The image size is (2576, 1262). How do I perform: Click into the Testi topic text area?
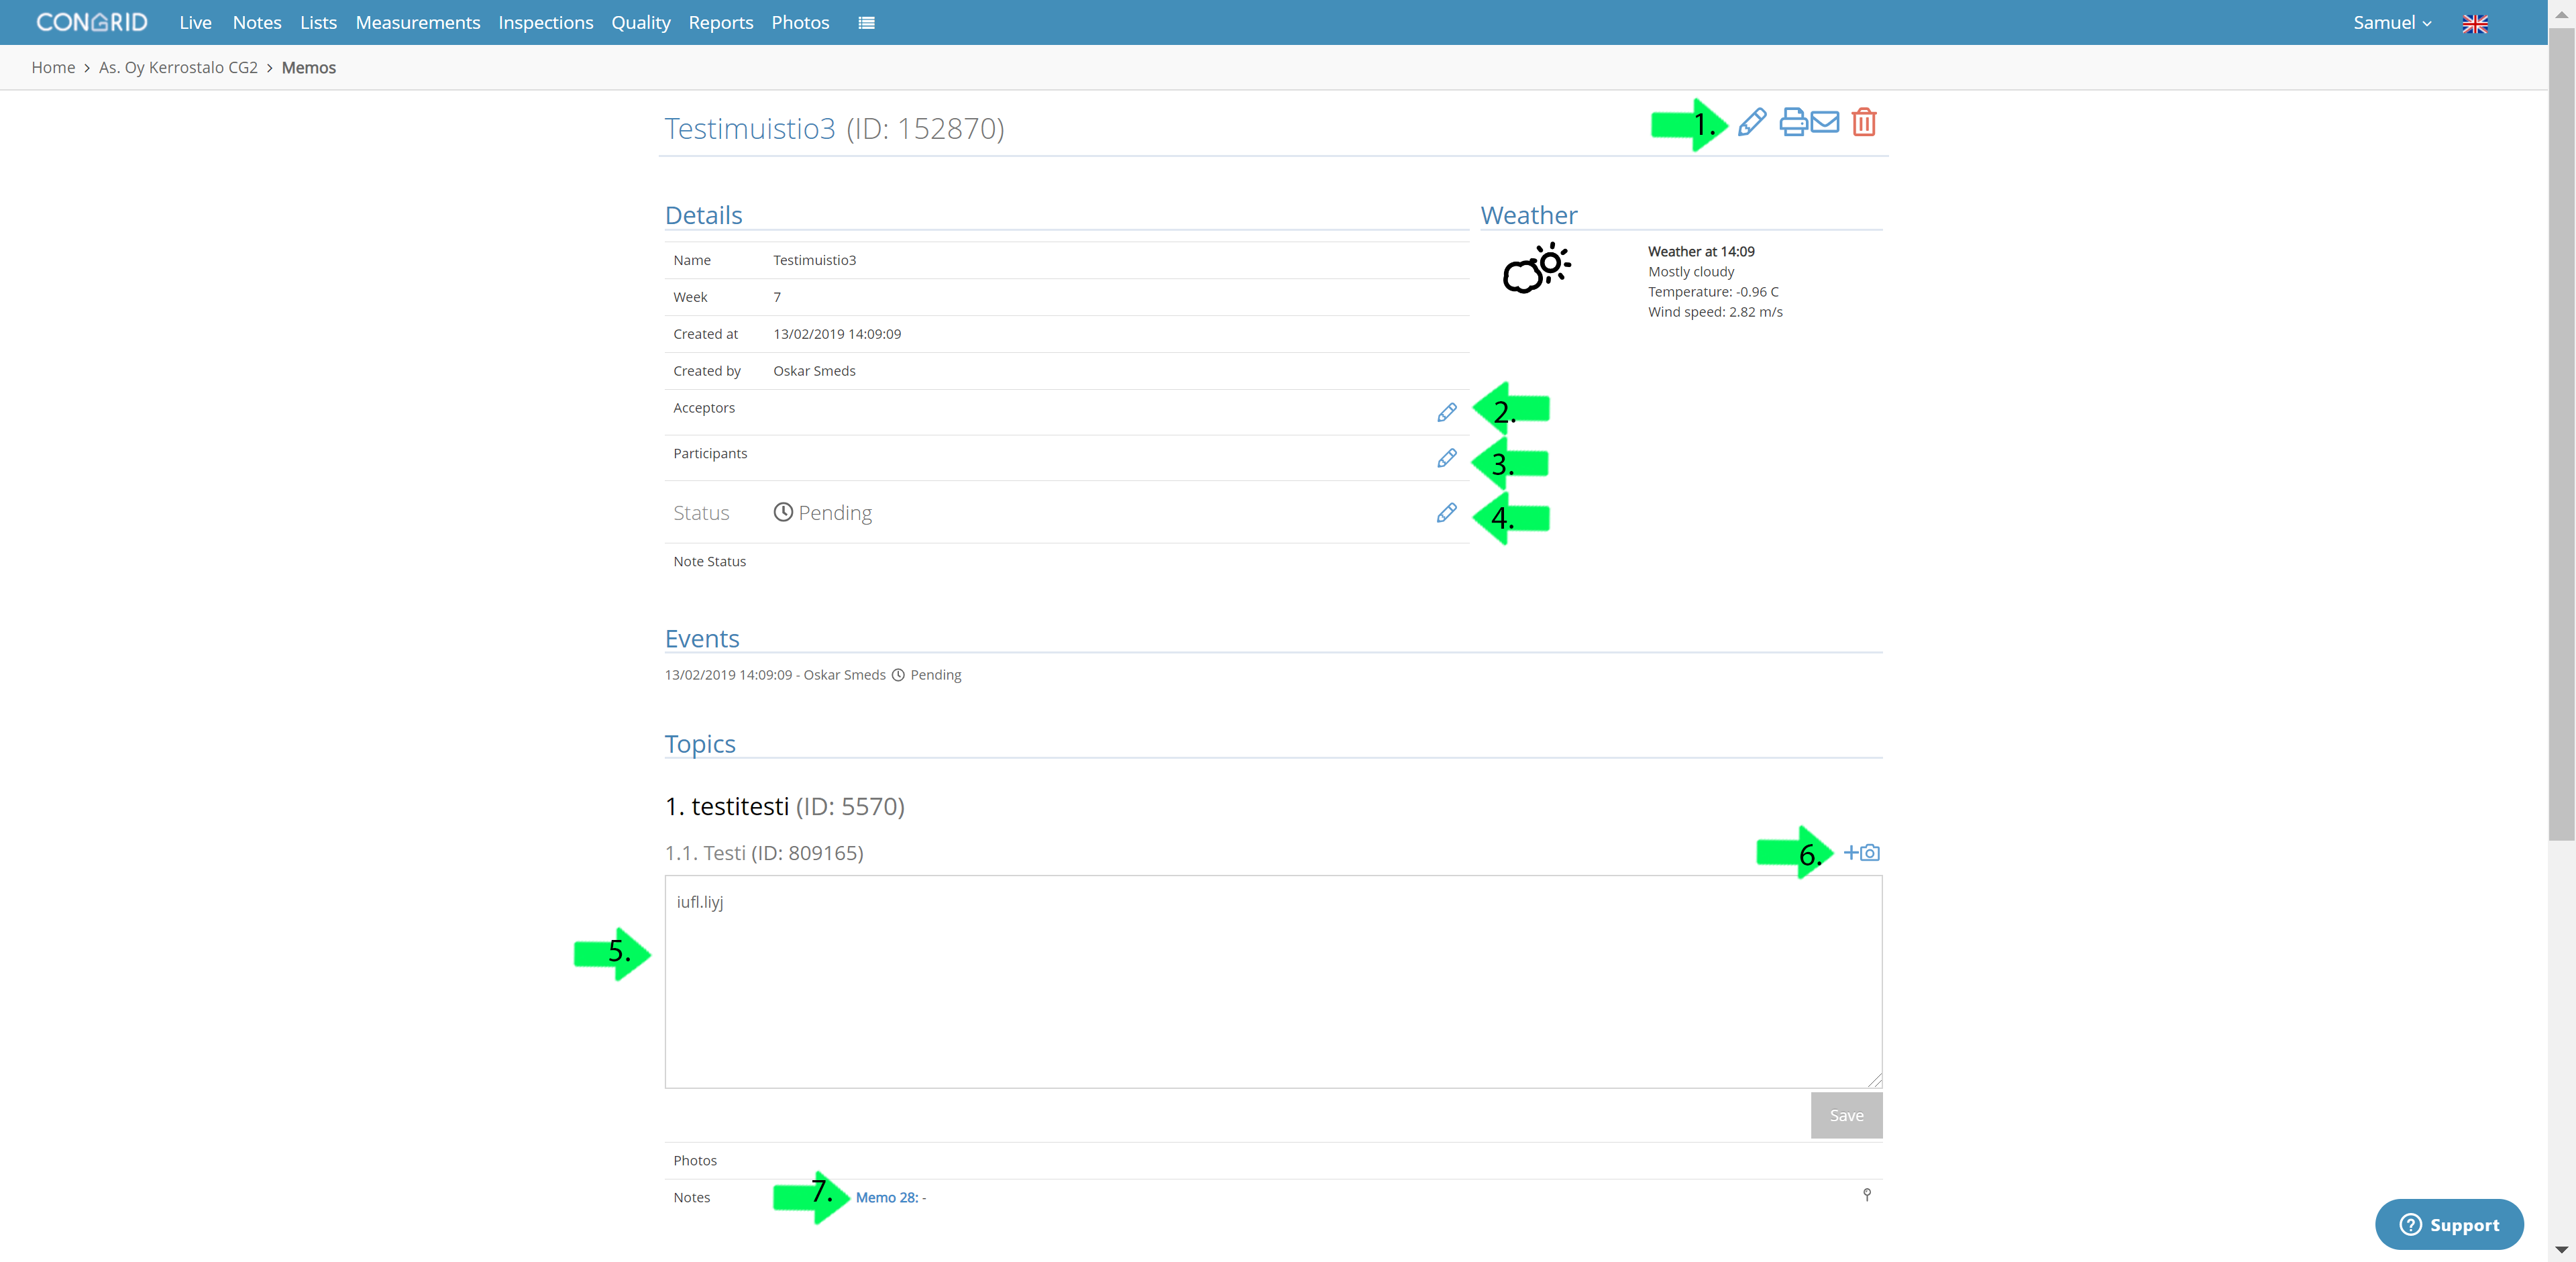pyautogui.click(x=1274, y=982)
